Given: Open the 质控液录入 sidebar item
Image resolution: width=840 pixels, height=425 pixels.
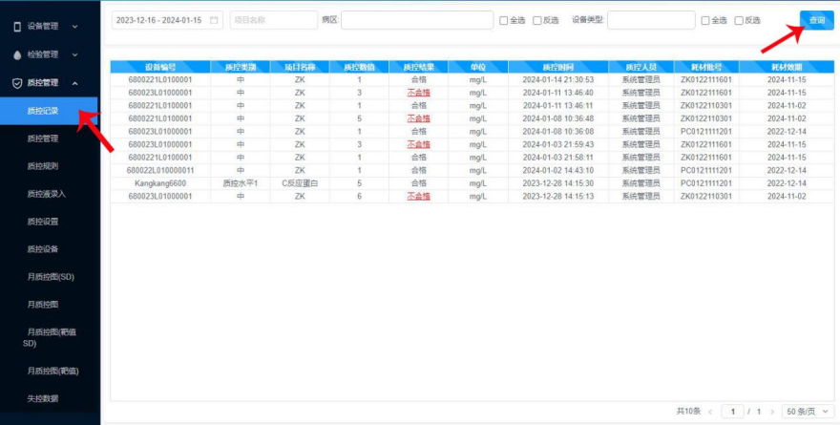Looking at the screenshot, I should [x=47, y=194].
